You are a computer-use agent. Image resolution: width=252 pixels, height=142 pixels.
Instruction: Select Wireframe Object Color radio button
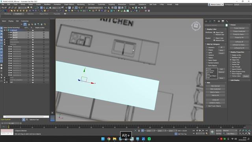(x=214, y=32)
